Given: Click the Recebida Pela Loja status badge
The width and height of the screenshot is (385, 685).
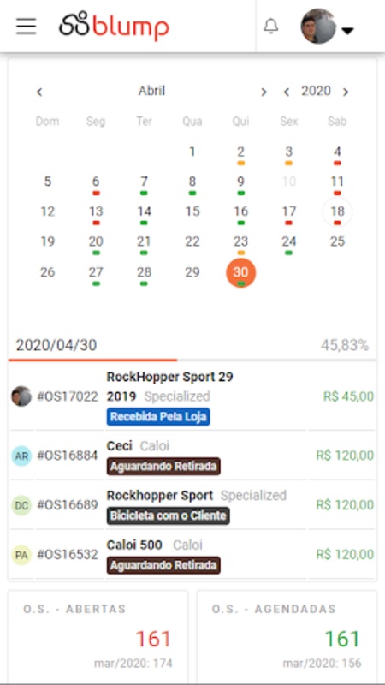Looking at the screenshot, I should point(158,417).
